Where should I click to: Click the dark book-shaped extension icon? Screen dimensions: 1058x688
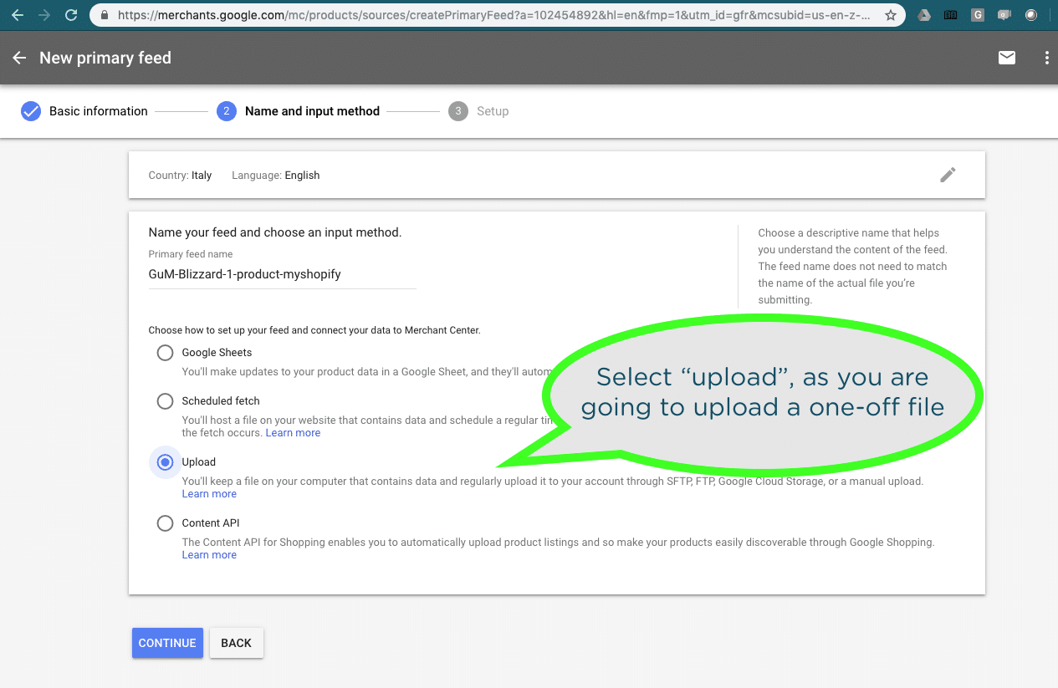[x=950, y=15]
